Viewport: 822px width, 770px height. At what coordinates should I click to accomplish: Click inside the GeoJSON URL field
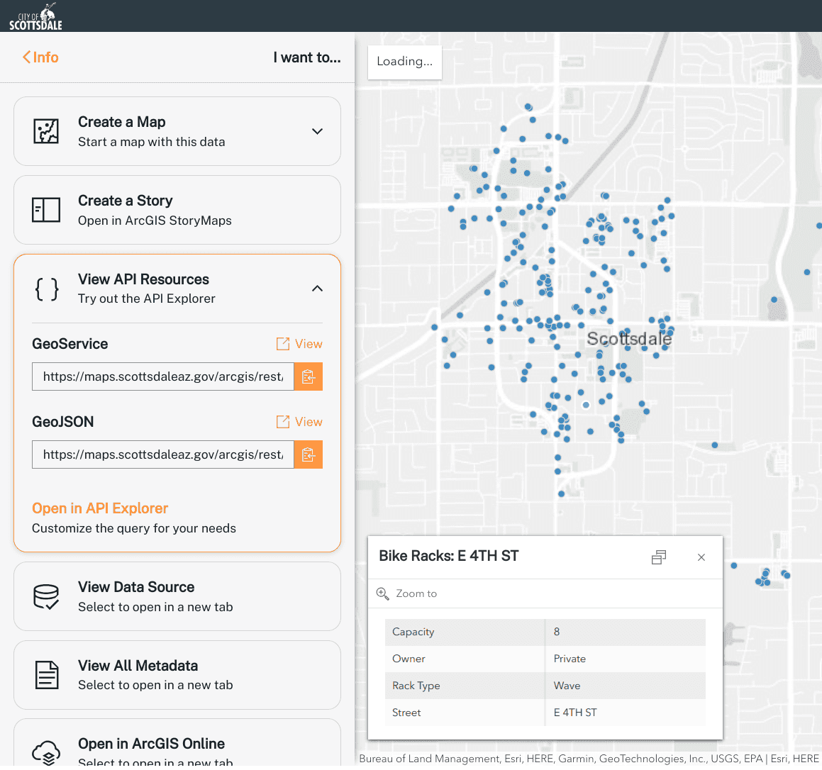pos(162,454)
